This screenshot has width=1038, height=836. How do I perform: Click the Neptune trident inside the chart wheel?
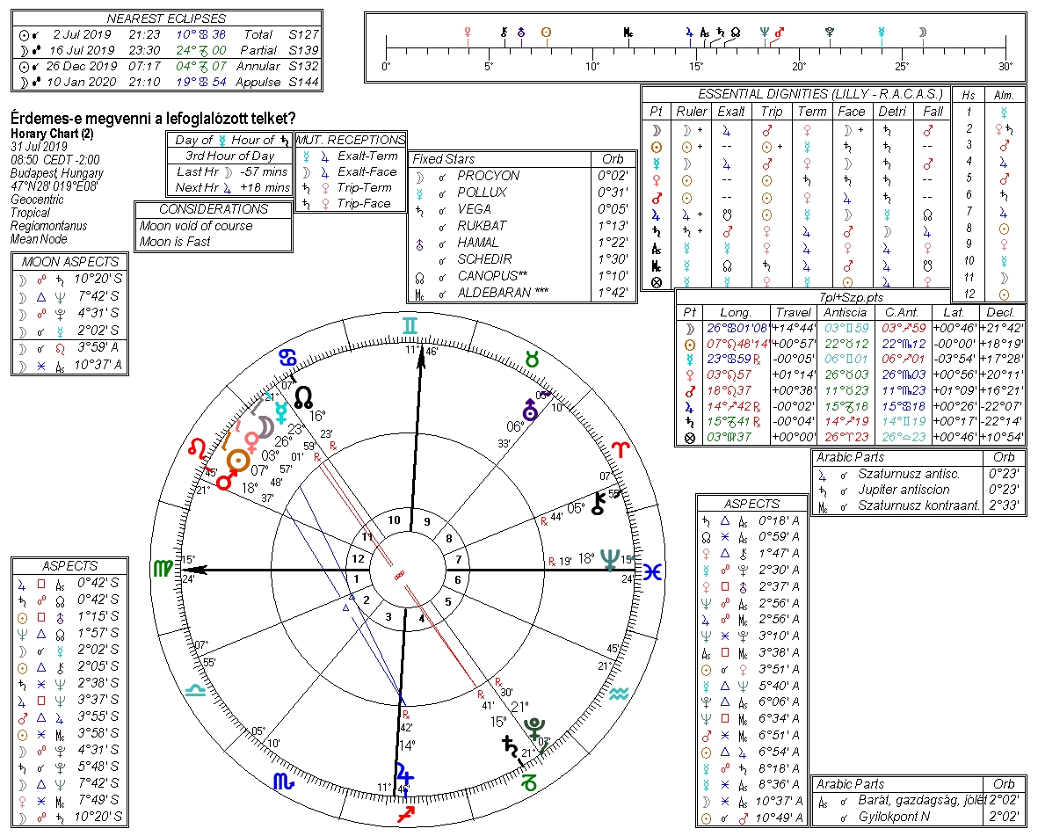click(x=609, y=560)
